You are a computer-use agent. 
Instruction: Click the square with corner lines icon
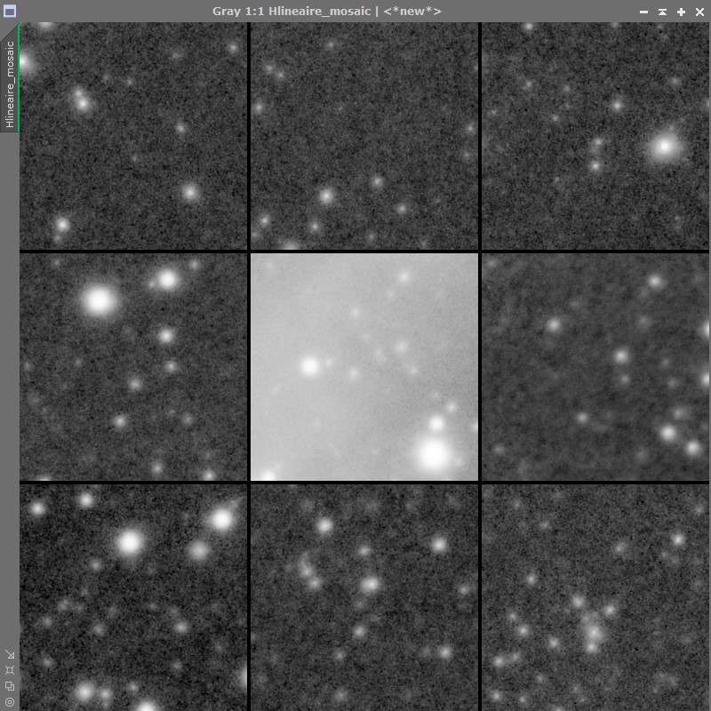[10, 670]
